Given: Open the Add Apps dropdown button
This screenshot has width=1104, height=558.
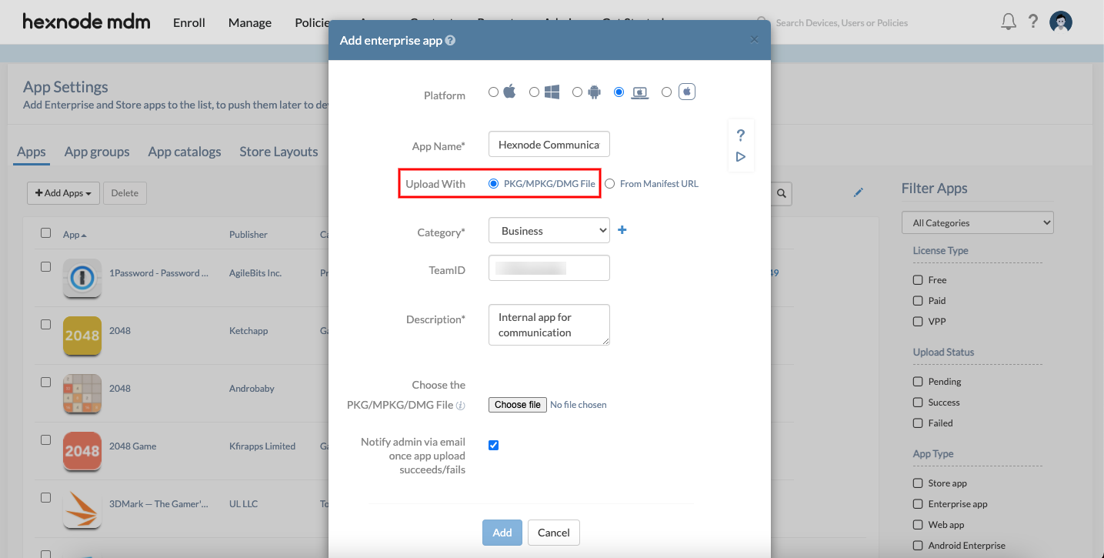Looking at the screenshot, I should click(x=63, y=193).
